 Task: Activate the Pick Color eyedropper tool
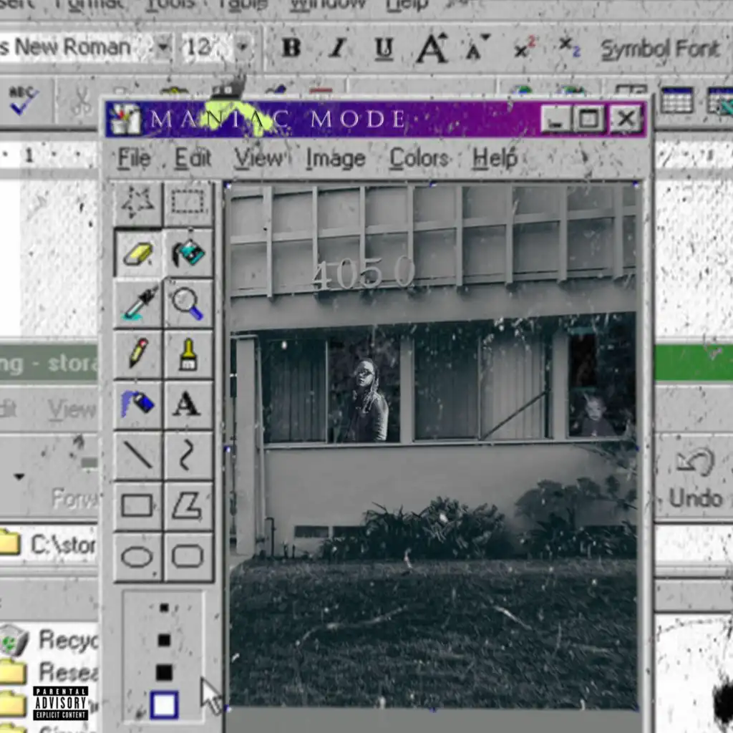click(x=137, y=304)
